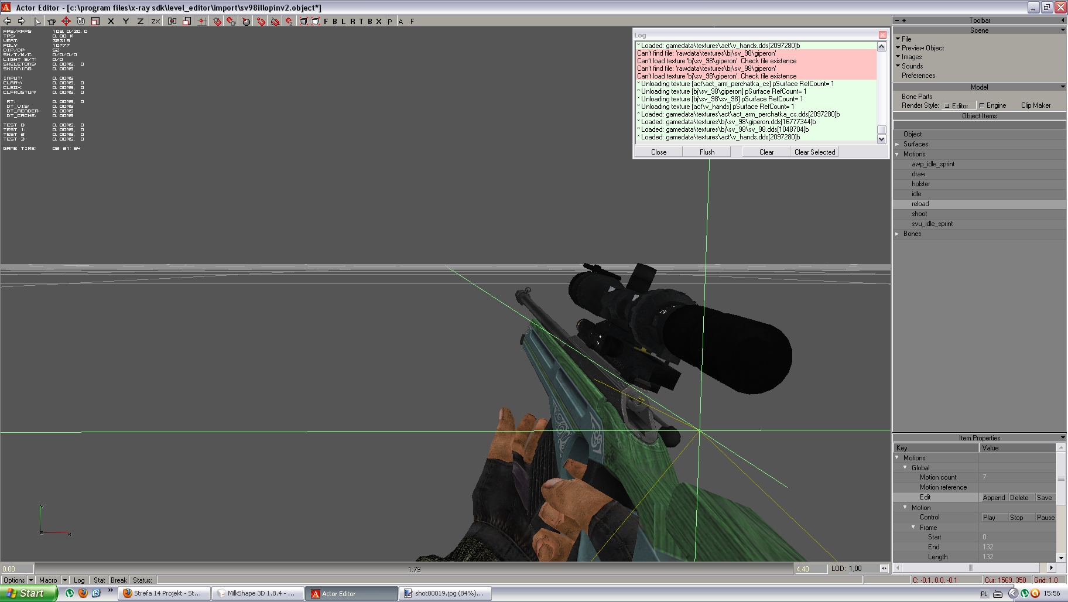Select the awp_idle_sprint motion
The height and width of the screenshot is (602, 1068).
coord(933,164)
